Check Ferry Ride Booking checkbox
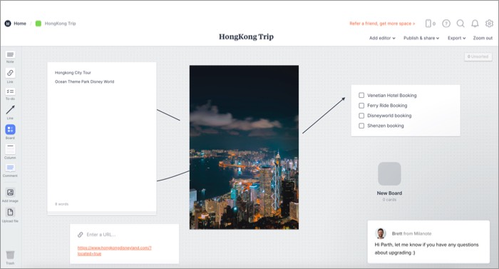 (x=361, y=106)
